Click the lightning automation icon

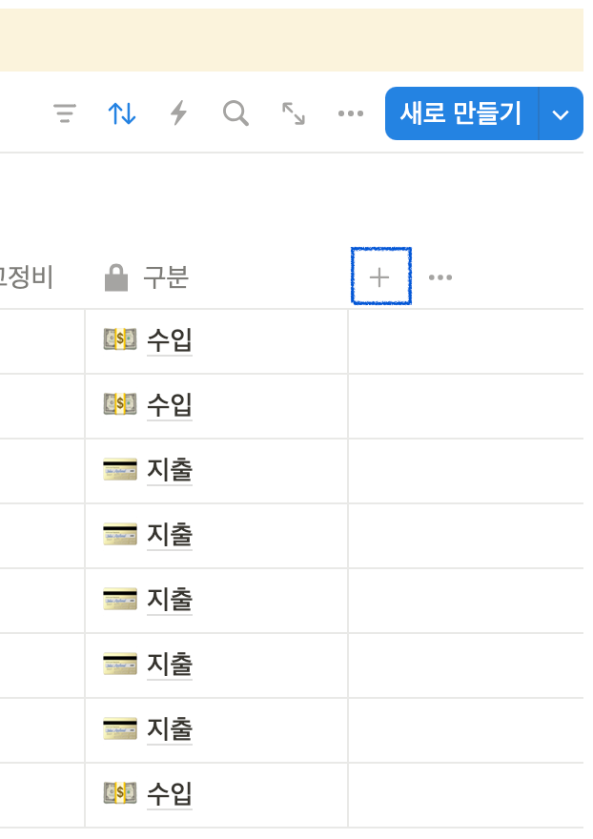pyautogui.click(x=177, y=113)
